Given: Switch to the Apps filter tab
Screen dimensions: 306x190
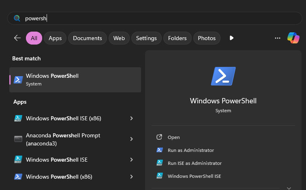Looking at the screenshot, I should click(x=55, y=38).
